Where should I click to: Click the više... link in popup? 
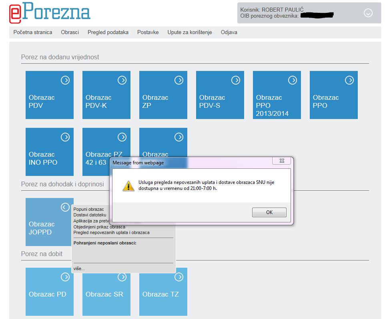tap(79, 269)
